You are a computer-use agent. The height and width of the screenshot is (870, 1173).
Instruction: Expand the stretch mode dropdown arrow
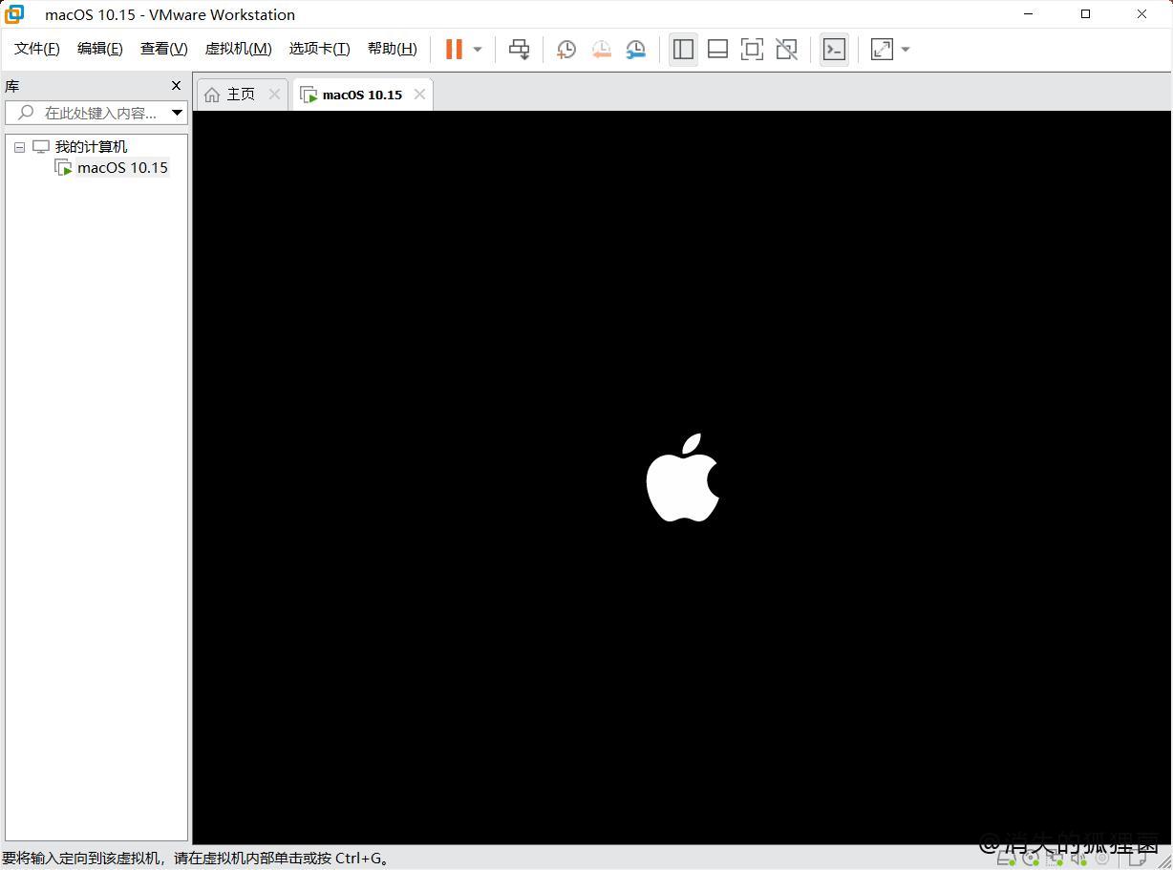click(906, 50)
